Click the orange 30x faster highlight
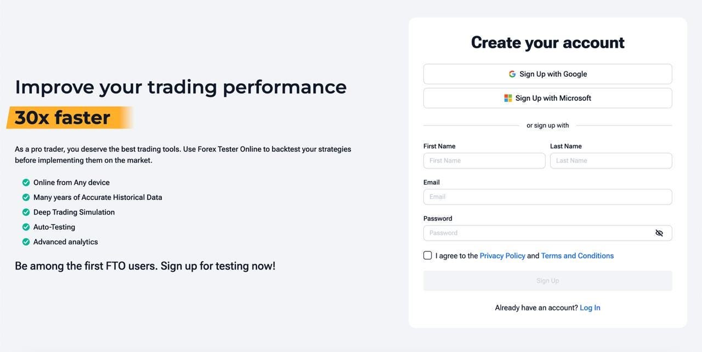This screenshot has height=352, width=702. [x=70, y=118]
